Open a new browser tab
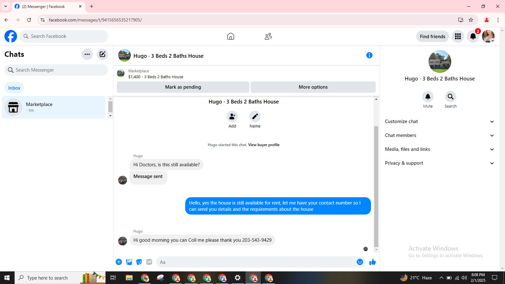The image size is (505, 284). click(x=92, y=6)
